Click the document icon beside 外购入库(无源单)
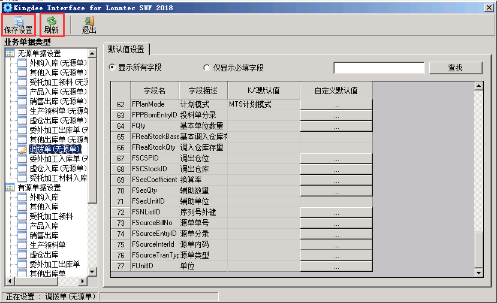 [22, 63]
